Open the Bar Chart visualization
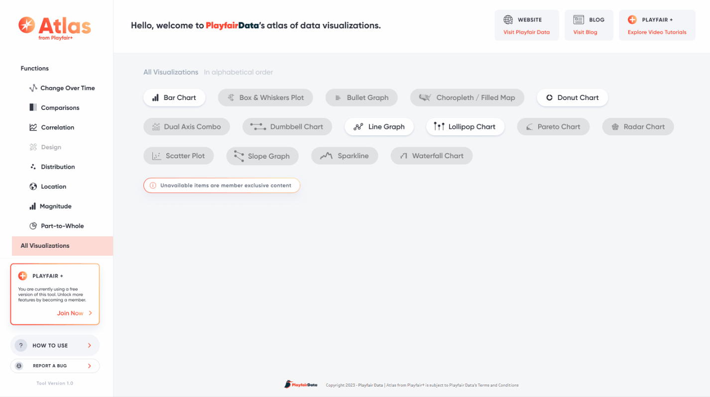This screenshot has width=710, height=397. click(x=174, y=98)
